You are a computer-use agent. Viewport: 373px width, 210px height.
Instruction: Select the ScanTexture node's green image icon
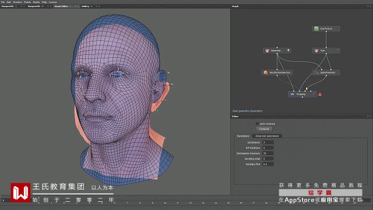coord(316,29)
